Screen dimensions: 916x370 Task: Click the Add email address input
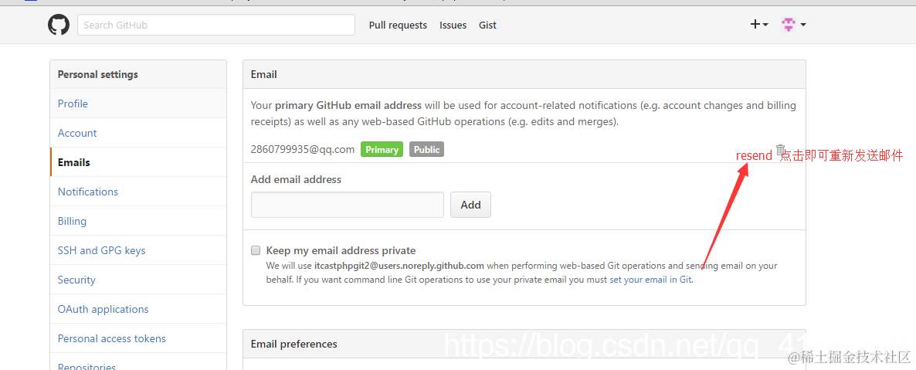click(x=348, y=205)
